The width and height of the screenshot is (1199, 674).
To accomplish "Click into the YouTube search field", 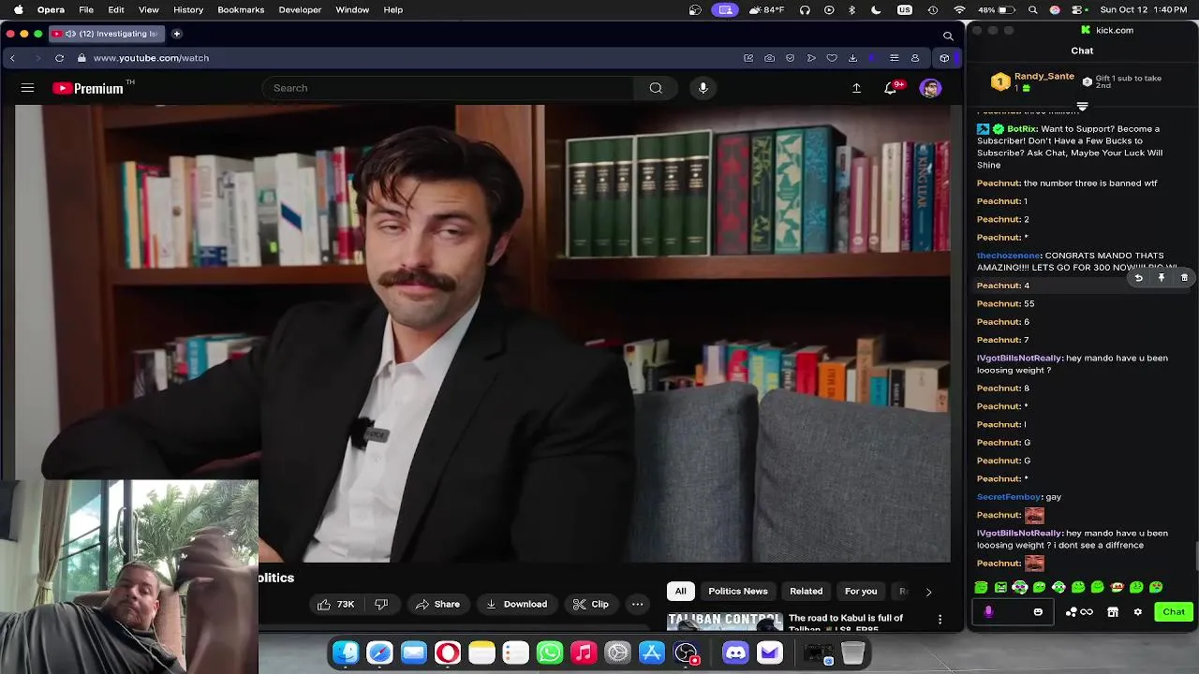I will tap(450, 88).
